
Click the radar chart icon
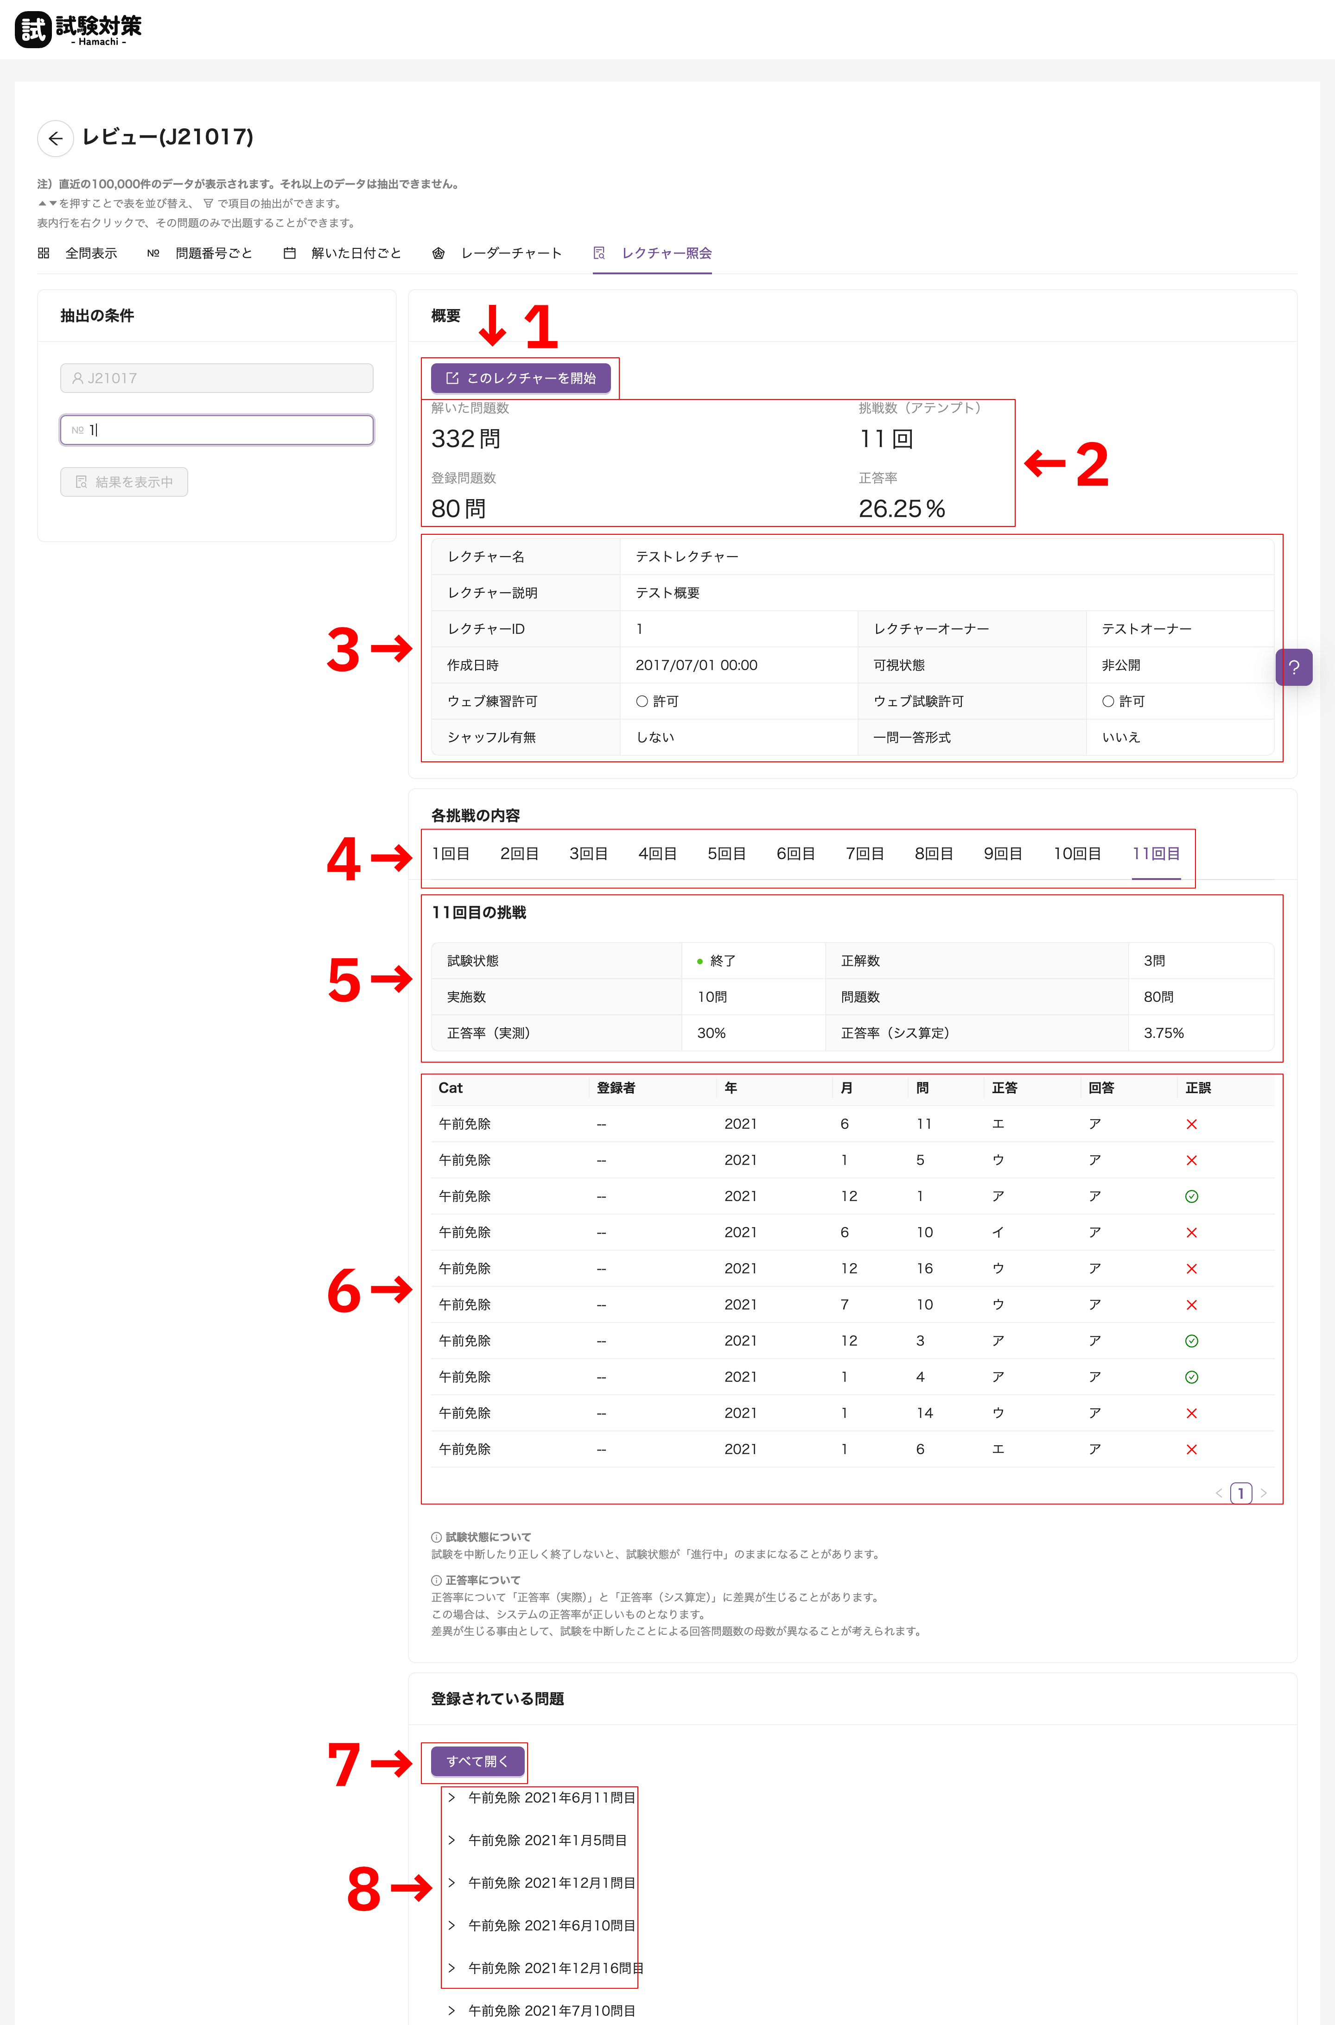[439, 253]
